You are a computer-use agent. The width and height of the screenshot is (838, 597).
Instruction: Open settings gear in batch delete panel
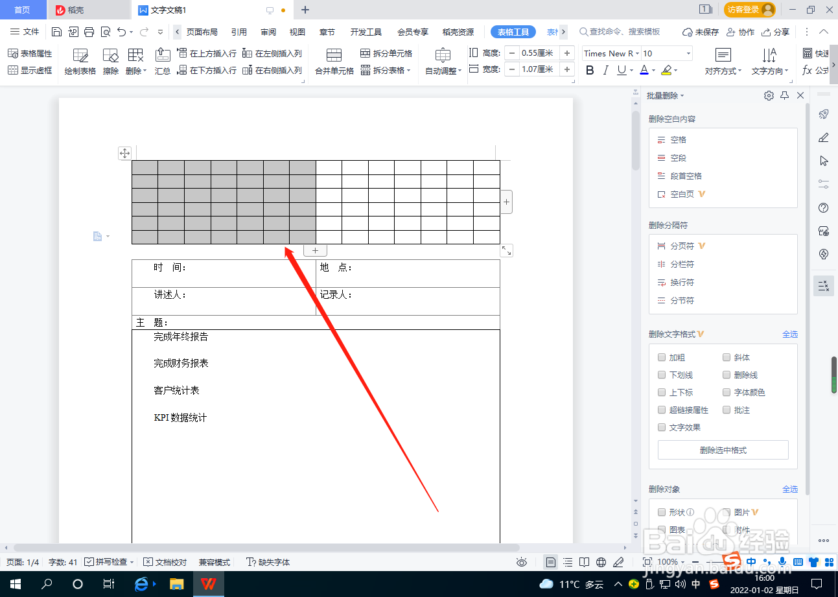[769, 95]
